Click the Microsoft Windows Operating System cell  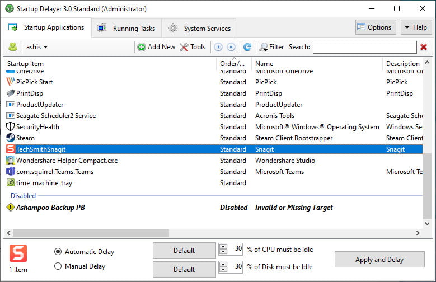click(x=317, y=127)
